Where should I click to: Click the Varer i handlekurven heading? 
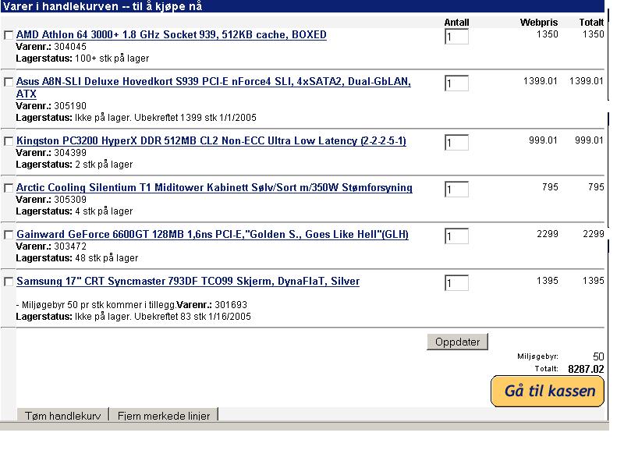103,6
